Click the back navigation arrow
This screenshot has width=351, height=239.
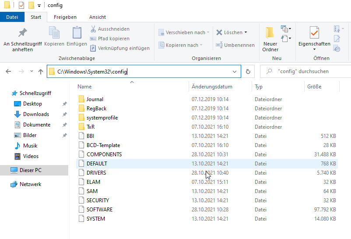[8, 71]
